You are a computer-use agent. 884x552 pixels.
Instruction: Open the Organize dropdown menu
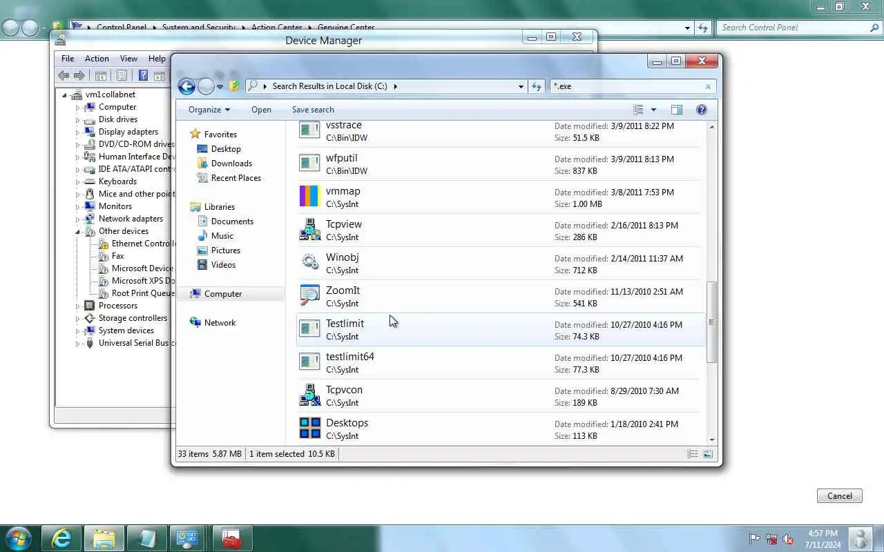tap(209, 110)
